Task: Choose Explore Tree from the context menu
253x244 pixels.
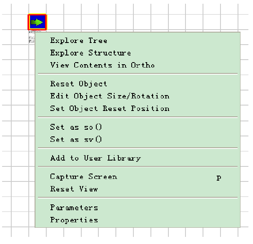Action: pyautogui.click(x=79, y=40)
